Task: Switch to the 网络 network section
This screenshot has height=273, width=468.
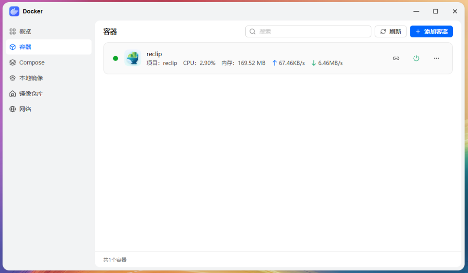Action: tap(49, 109)
